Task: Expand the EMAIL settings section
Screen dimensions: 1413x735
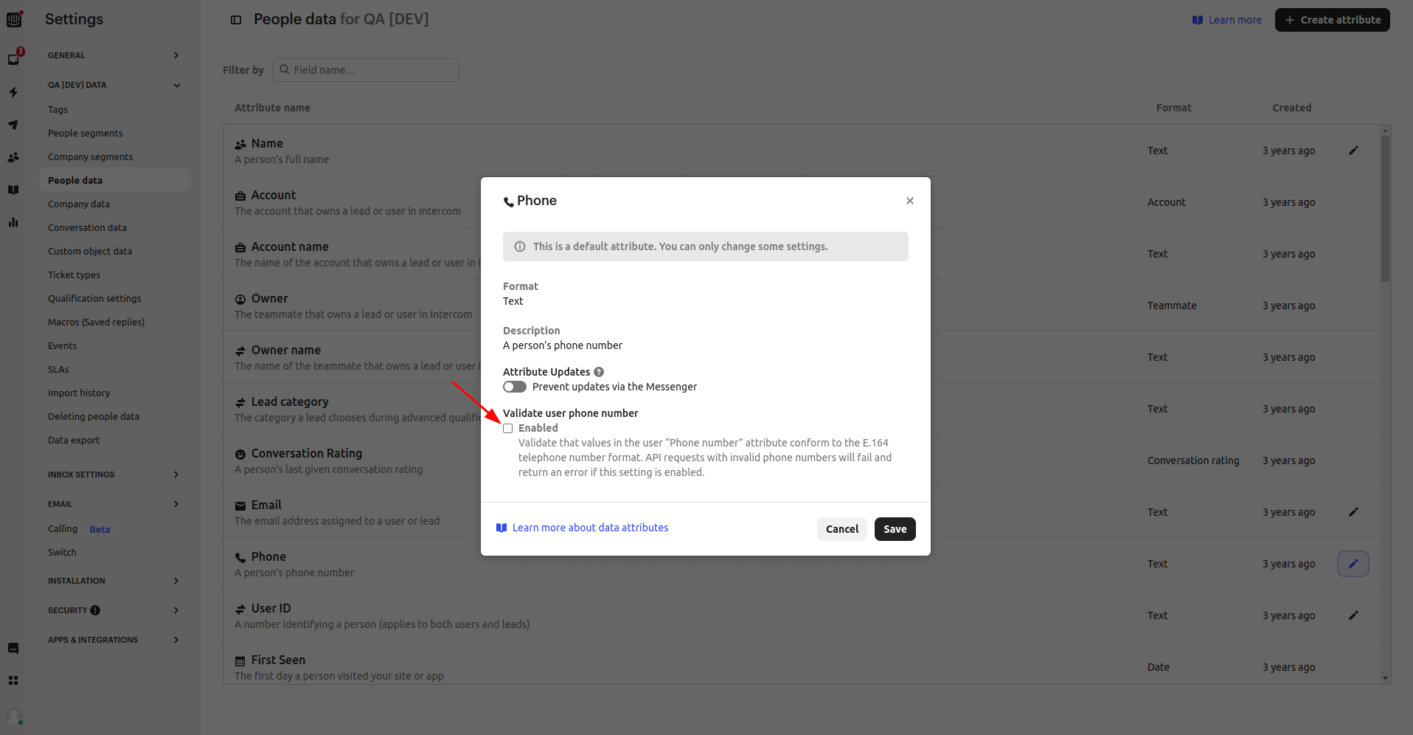Action: click(x=114, y=504)
